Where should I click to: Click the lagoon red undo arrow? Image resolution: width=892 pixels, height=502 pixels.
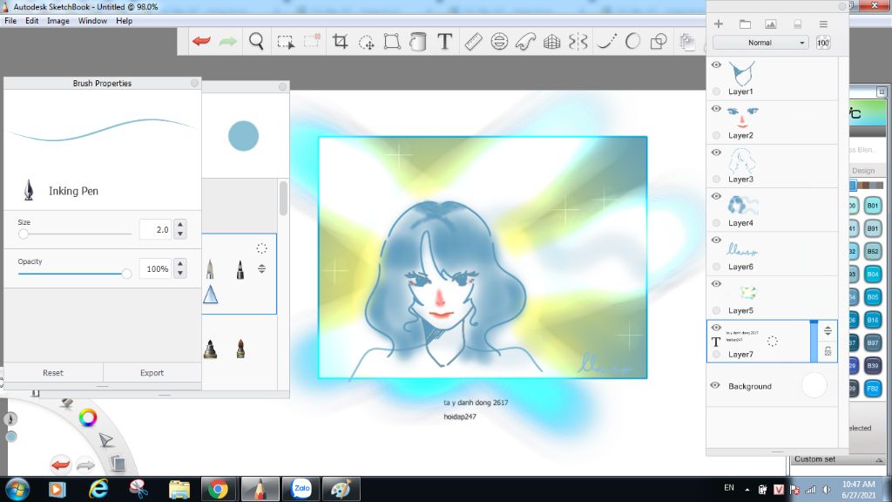60,465
